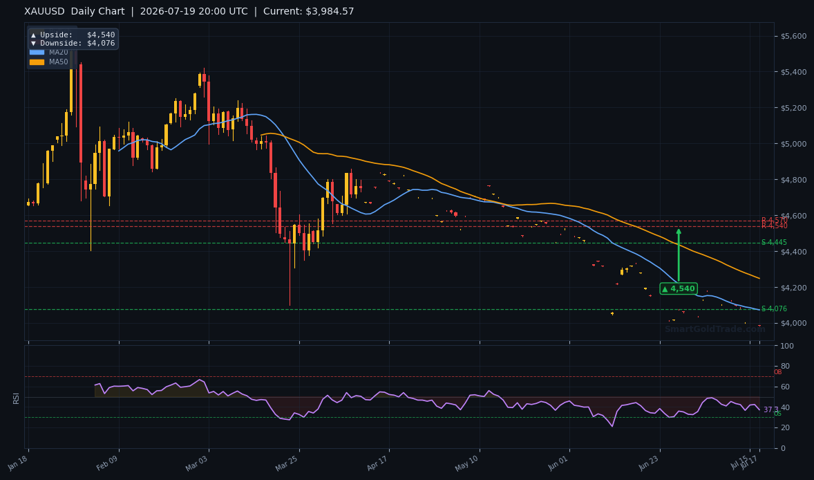Click the 'Apr 17' date axis label
Screen dimensions: 814x480
coord(378,462)
